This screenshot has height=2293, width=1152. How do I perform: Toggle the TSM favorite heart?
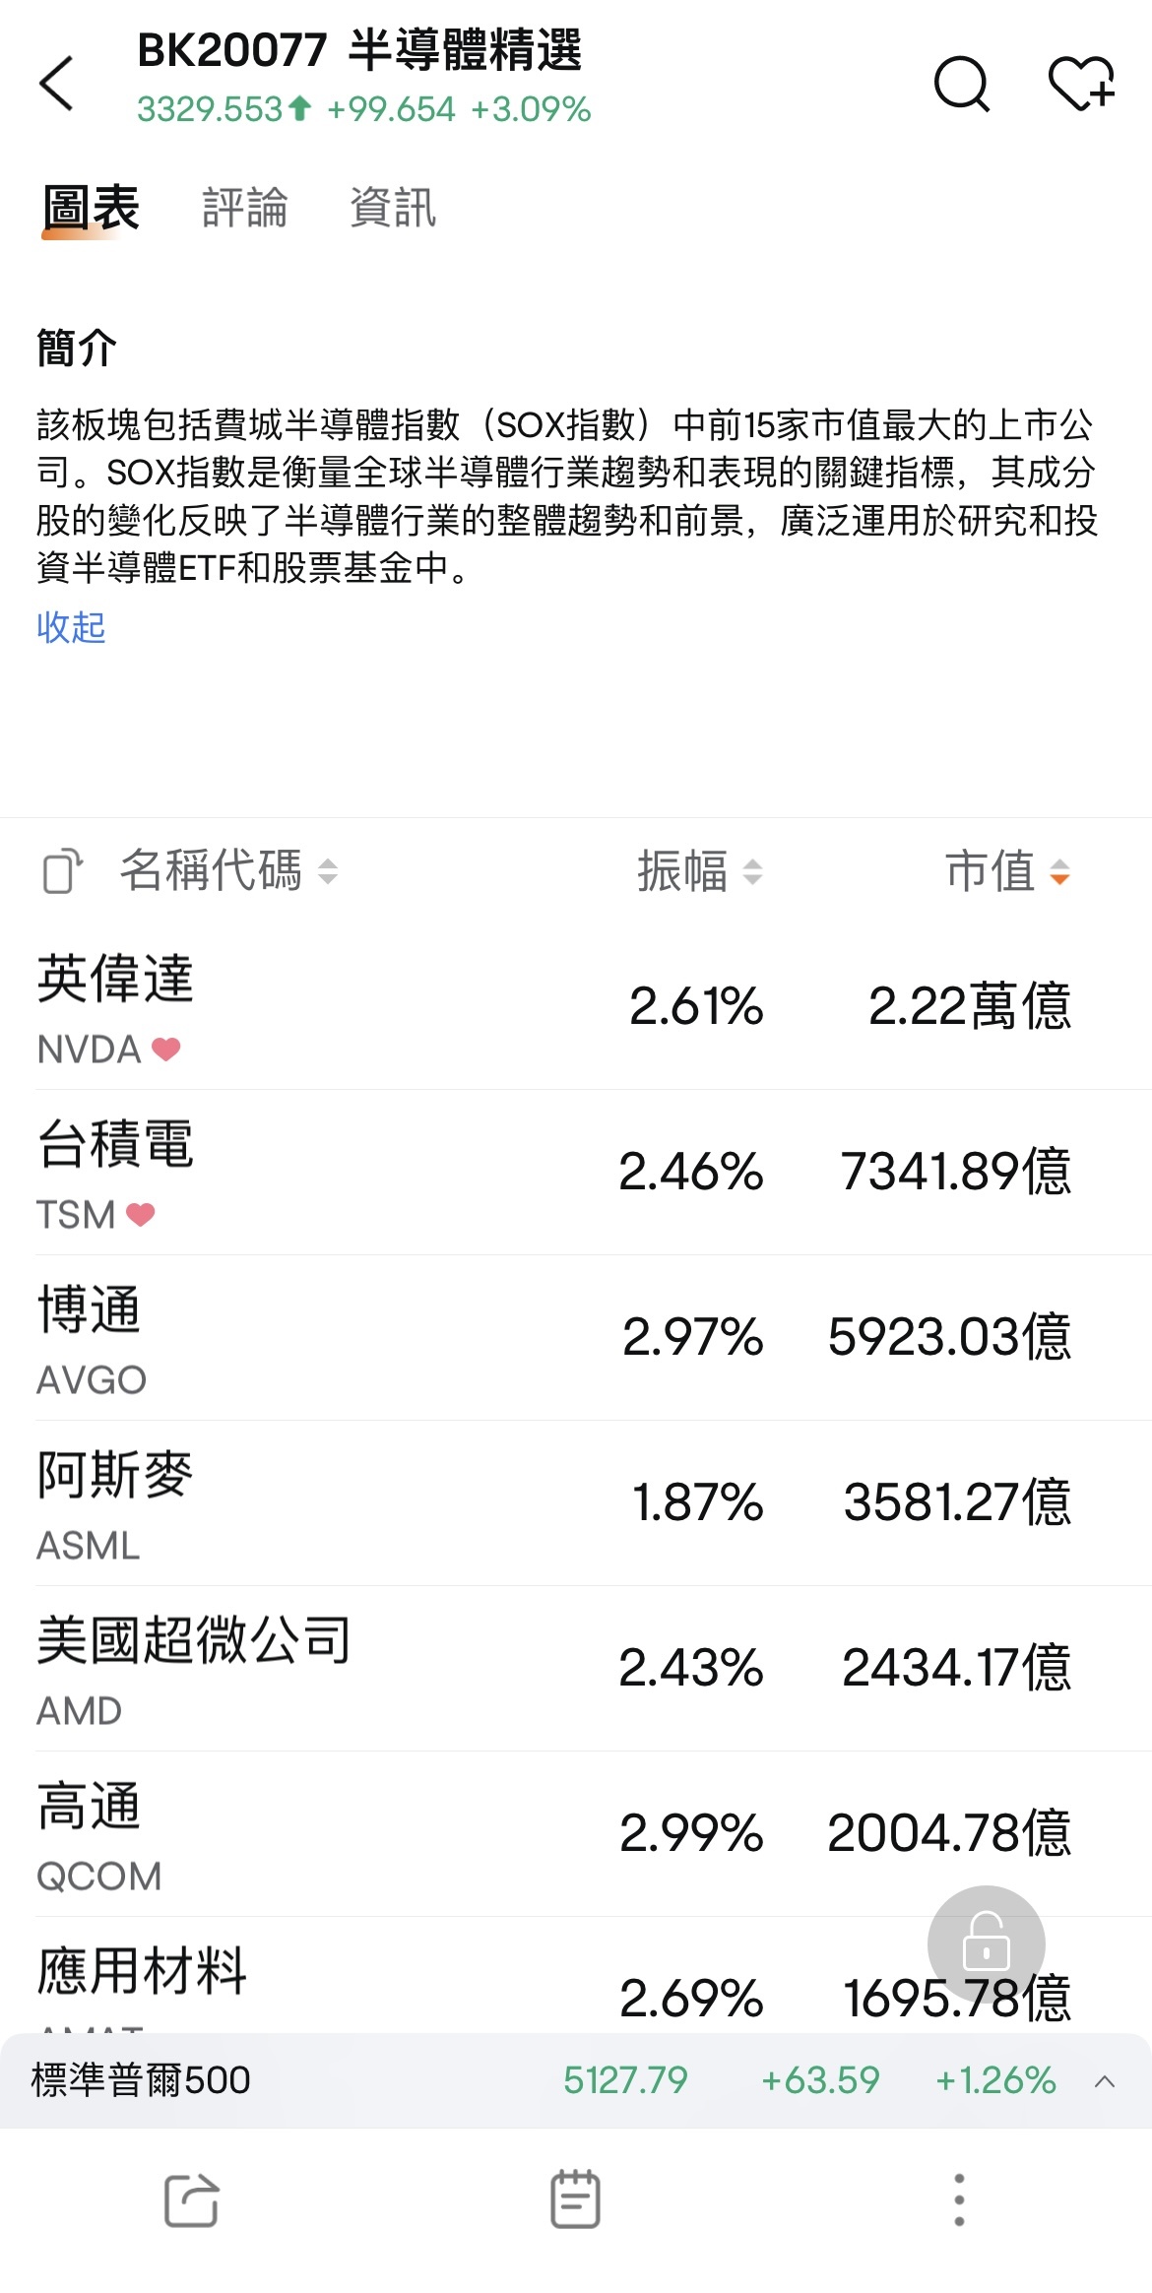(141, 1215)
